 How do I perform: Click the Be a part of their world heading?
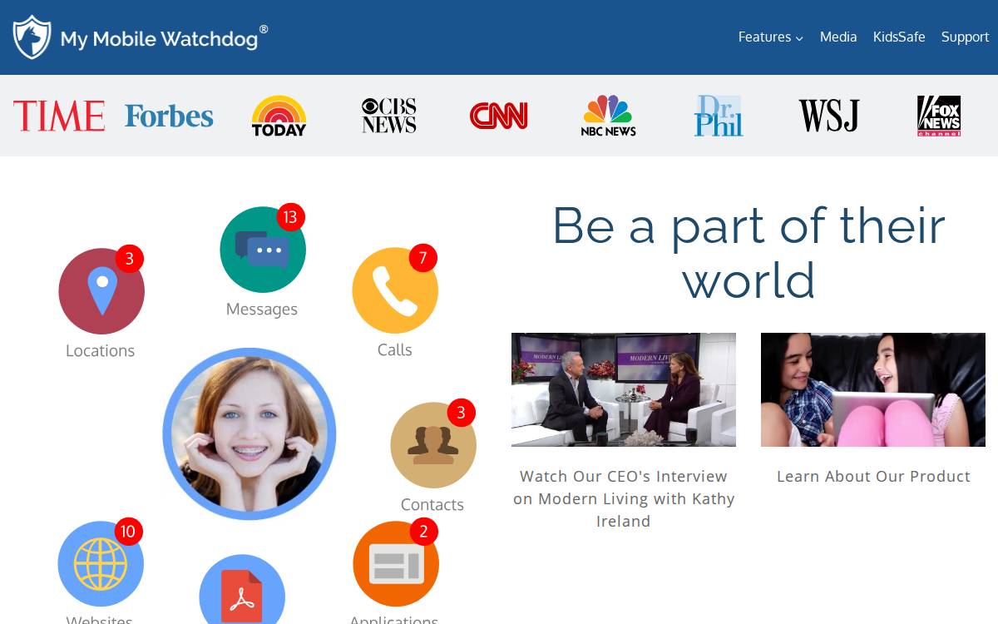coord(748,252)
